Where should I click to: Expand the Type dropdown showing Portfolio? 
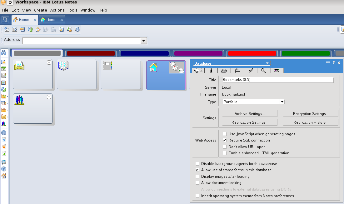pos(282,102)
